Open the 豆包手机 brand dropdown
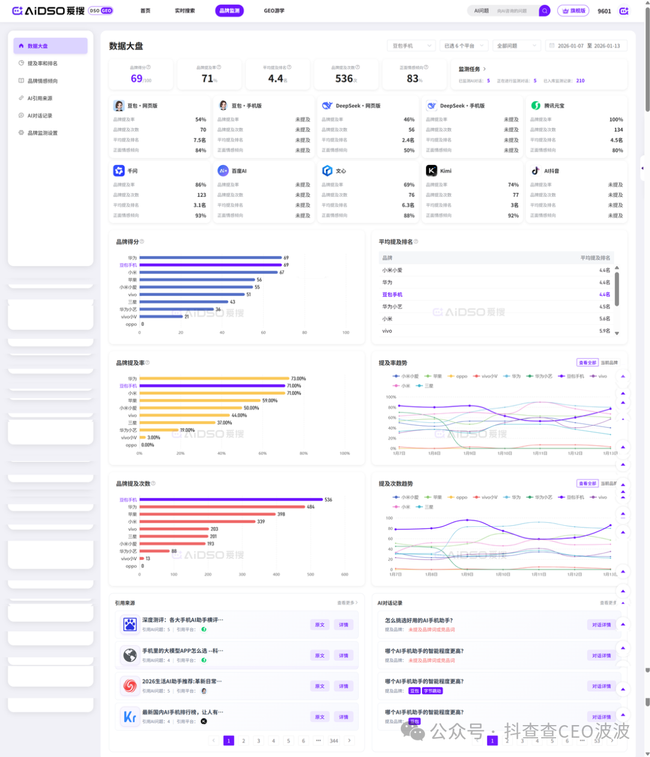Image resolution: width=650 pixels, height=757 pixels. pos(411,46)
